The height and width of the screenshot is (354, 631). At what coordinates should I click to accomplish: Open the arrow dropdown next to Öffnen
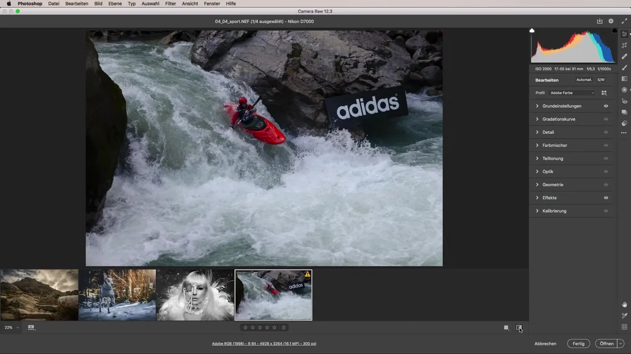pyautogui.click(x=621, y=344)
